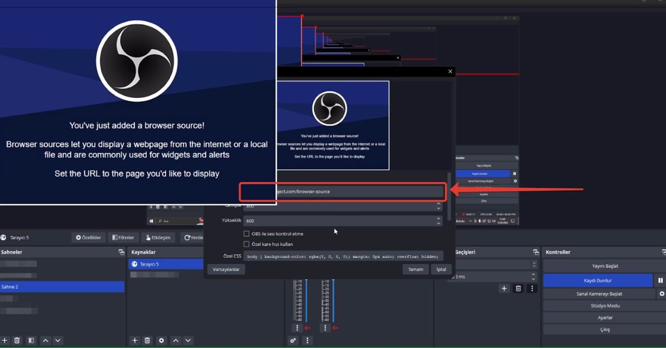666x348 pixels.
Task: Open the source settings gear in Kaynaklar panel
Action: pos(161,340)
